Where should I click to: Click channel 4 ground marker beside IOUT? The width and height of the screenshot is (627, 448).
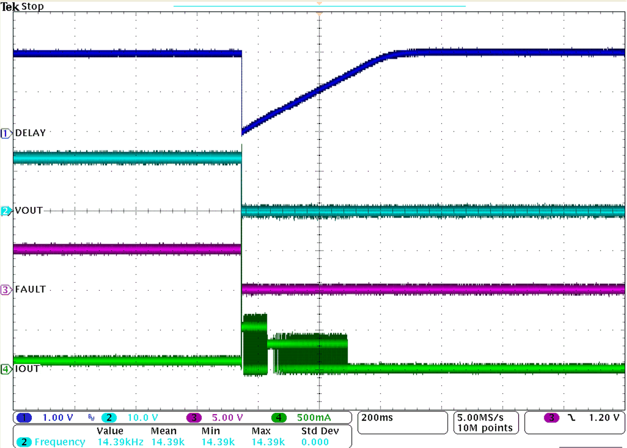pyautogui.click(x=6, y=369)
